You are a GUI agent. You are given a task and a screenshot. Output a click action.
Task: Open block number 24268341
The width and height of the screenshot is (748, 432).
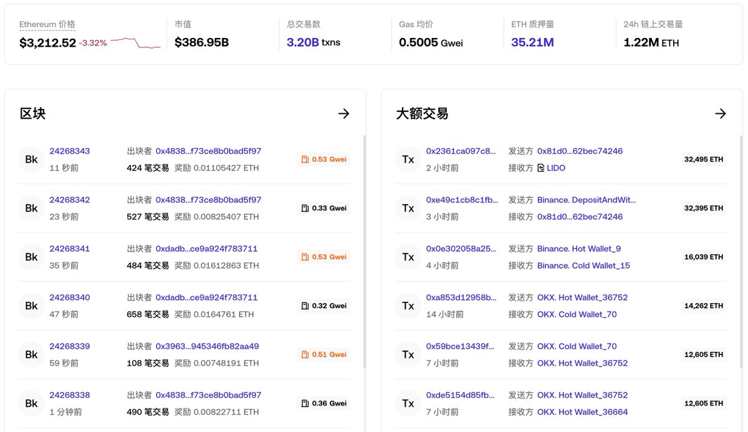70,248
